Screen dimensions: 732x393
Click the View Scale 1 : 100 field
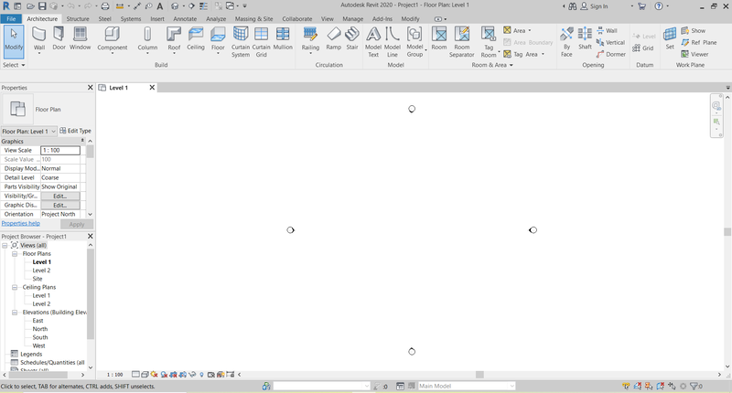60,150
